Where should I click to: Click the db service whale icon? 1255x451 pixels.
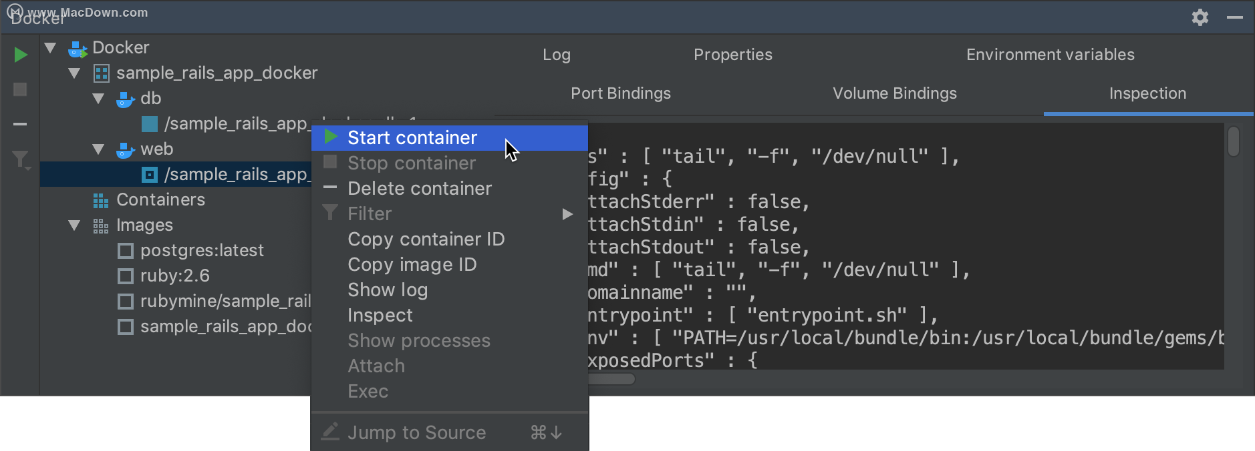[126, 99]
